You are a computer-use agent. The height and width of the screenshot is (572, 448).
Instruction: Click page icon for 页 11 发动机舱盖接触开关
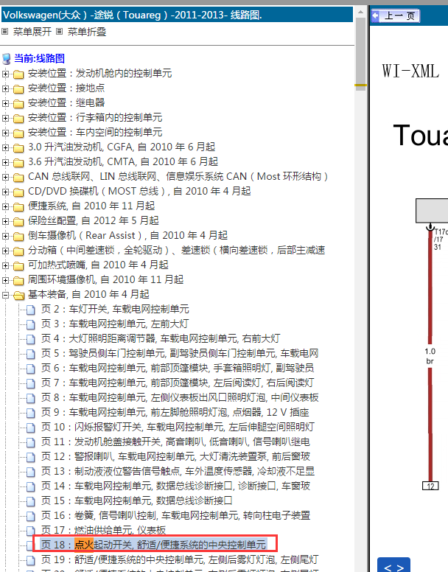point(31,442)
